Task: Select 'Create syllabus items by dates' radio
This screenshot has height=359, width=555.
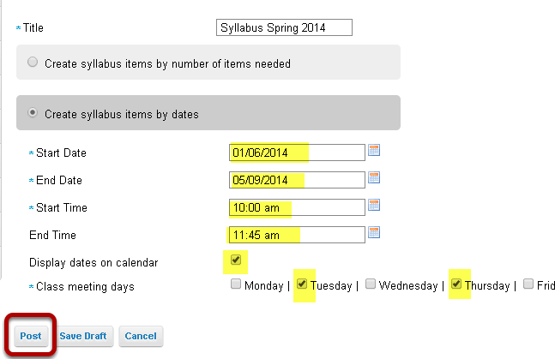Action: (x=33, y=113)
